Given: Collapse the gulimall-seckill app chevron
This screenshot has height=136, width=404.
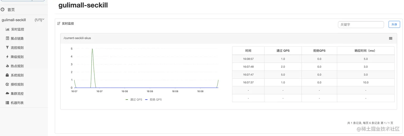Looking at the screenshot, I should [x=44, y=19].
